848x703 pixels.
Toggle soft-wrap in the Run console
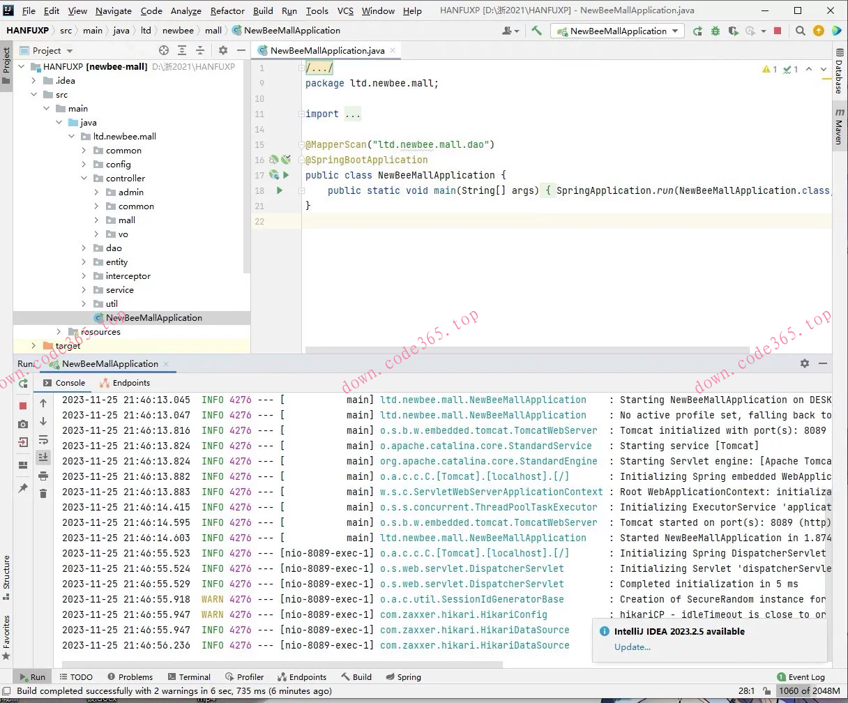(x=43, y=439)
